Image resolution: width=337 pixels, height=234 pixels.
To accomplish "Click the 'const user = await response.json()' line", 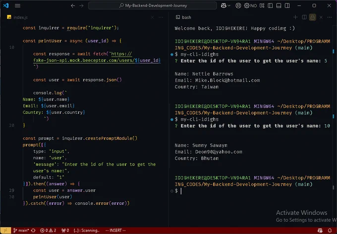I will 77,80.
